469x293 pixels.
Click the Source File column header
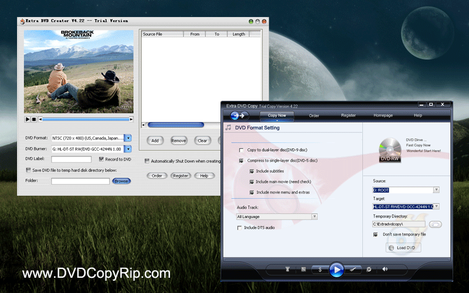click(x=162, y=34)
